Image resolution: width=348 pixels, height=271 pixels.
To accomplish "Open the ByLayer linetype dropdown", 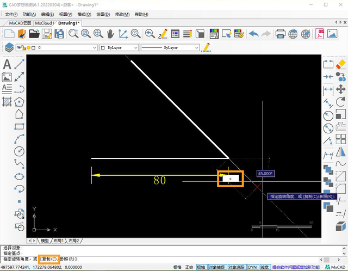I will [x=170, y=47].
